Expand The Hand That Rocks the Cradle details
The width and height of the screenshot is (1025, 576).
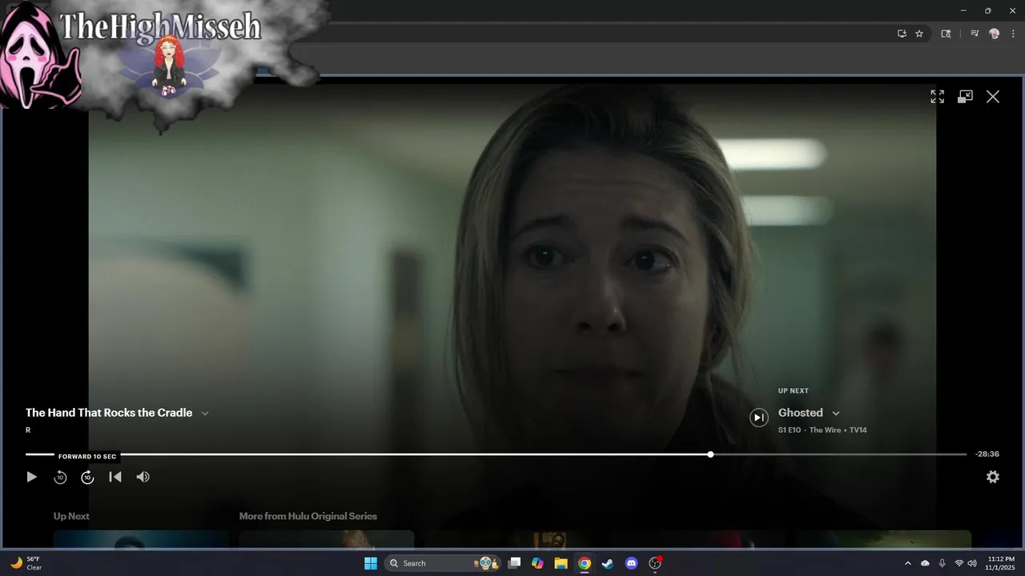point(205,414)
